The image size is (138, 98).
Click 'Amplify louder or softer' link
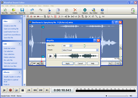point(12,77)
